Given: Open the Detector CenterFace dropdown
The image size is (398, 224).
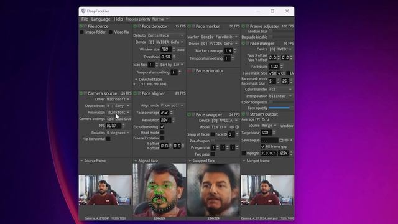Looking at the screenshot, I should tap(166, 35).
